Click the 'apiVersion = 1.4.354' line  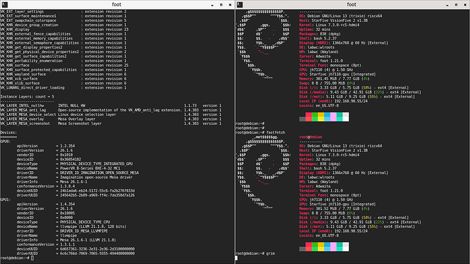coord(46,204)
